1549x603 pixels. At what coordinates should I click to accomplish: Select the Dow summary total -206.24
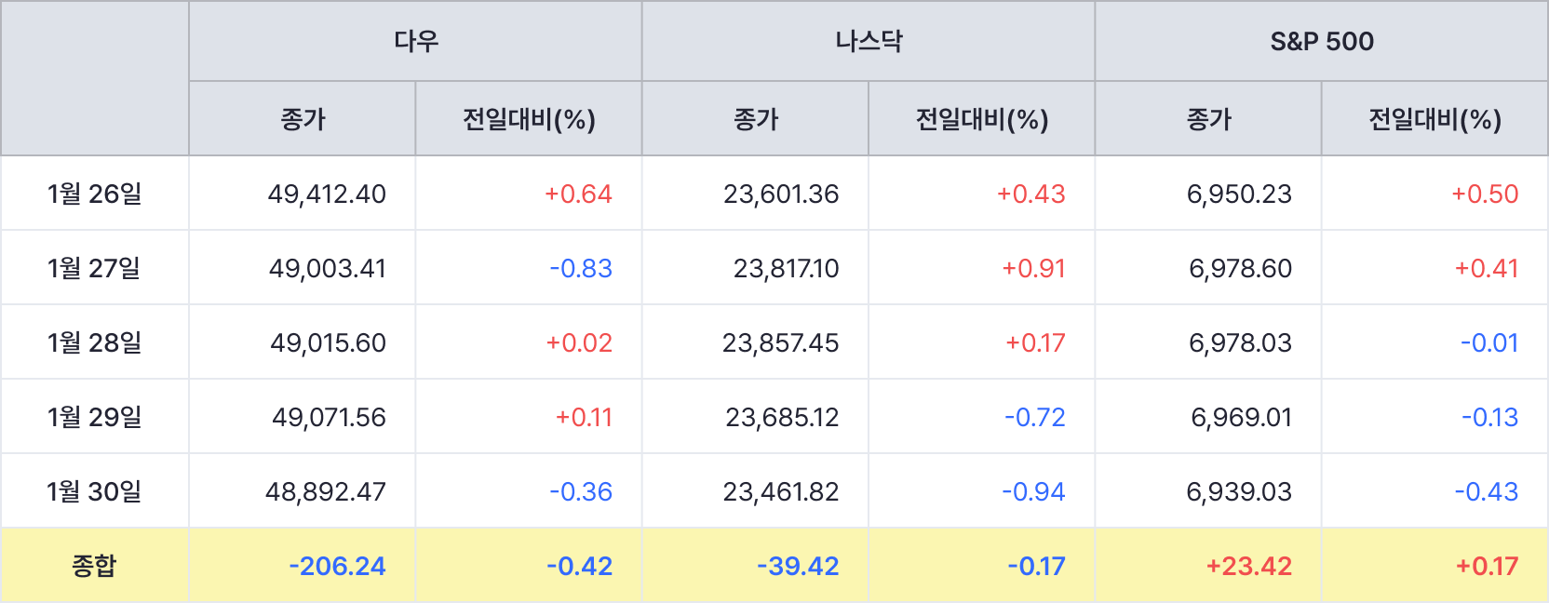click(337, 566)
